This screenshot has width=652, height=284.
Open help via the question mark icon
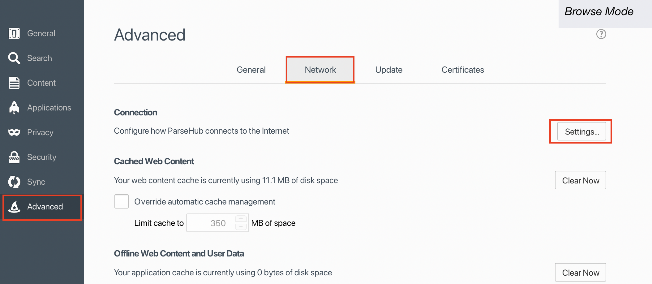pyautogui.click(x=601, y=34)
